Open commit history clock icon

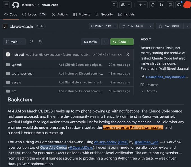point(127,54)
